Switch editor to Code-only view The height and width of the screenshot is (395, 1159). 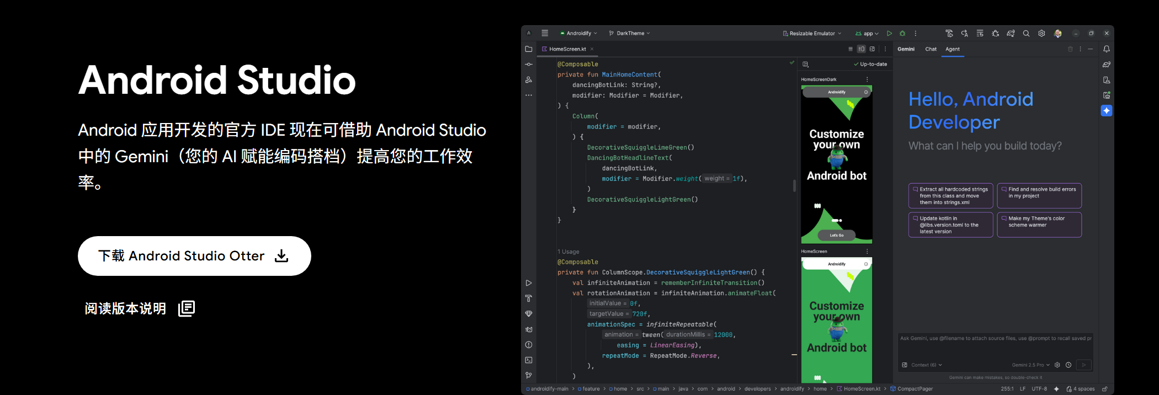point(850,49)
